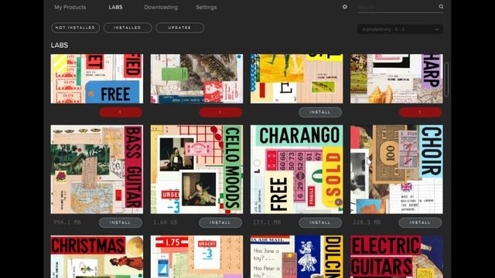Toggle the INSTALLED filter pill
This screenshot has width=495, height=278.
tap(128, 28)
